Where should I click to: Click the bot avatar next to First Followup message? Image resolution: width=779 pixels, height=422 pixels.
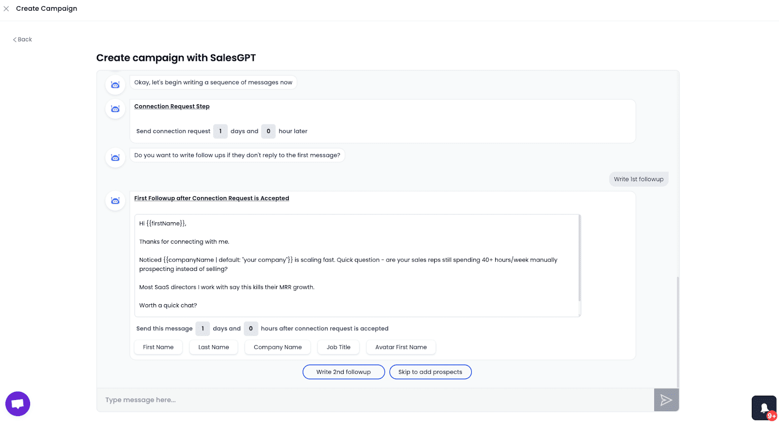click(115, 201)
